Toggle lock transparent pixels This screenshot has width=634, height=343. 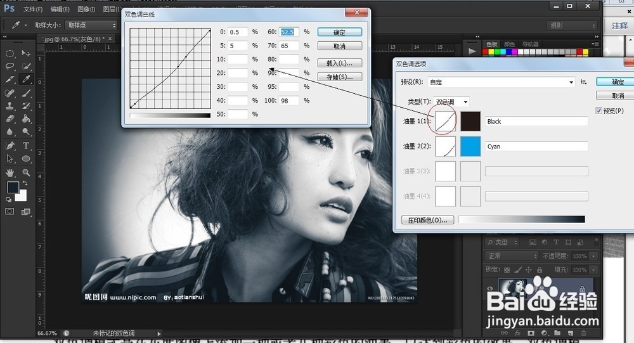click(507, 270)
